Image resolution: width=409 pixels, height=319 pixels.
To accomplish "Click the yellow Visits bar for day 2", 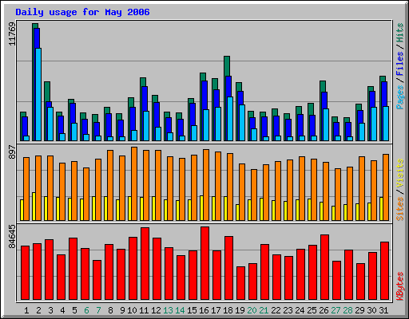I will pyautogui.click(x=34, y=207).
